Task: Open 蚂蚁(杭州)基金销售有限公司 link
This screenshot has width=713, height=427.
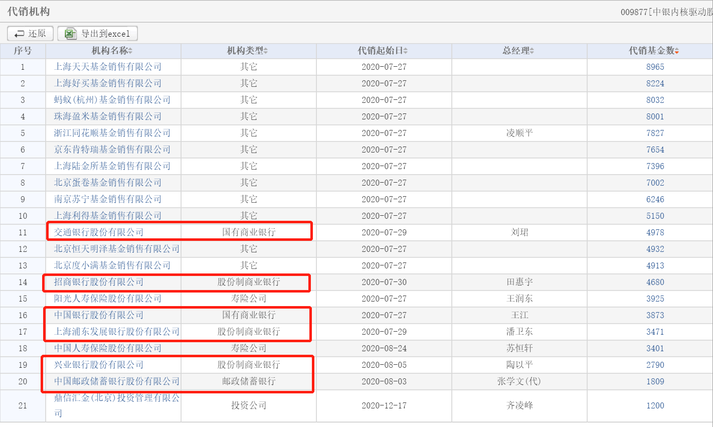Action: (x=112, y=100)
